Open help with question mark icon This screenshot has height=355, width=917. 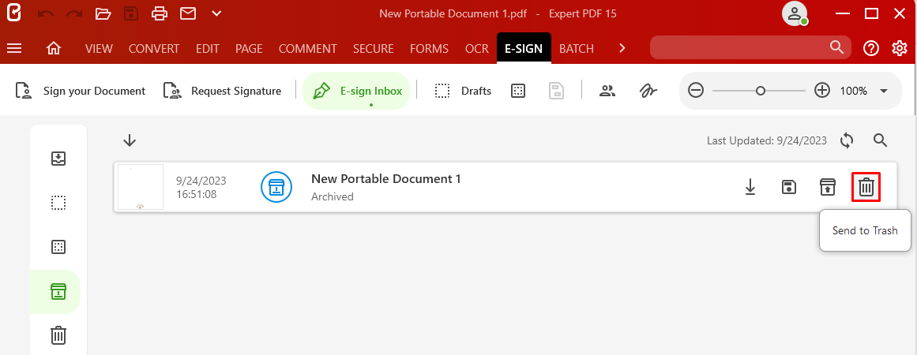click(x=871, y=48)
